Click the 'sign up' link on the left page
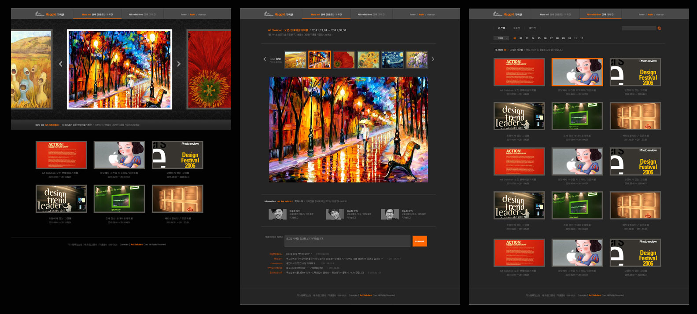Image resolution: width=697 pixels, height=314 pixels. 202,15
